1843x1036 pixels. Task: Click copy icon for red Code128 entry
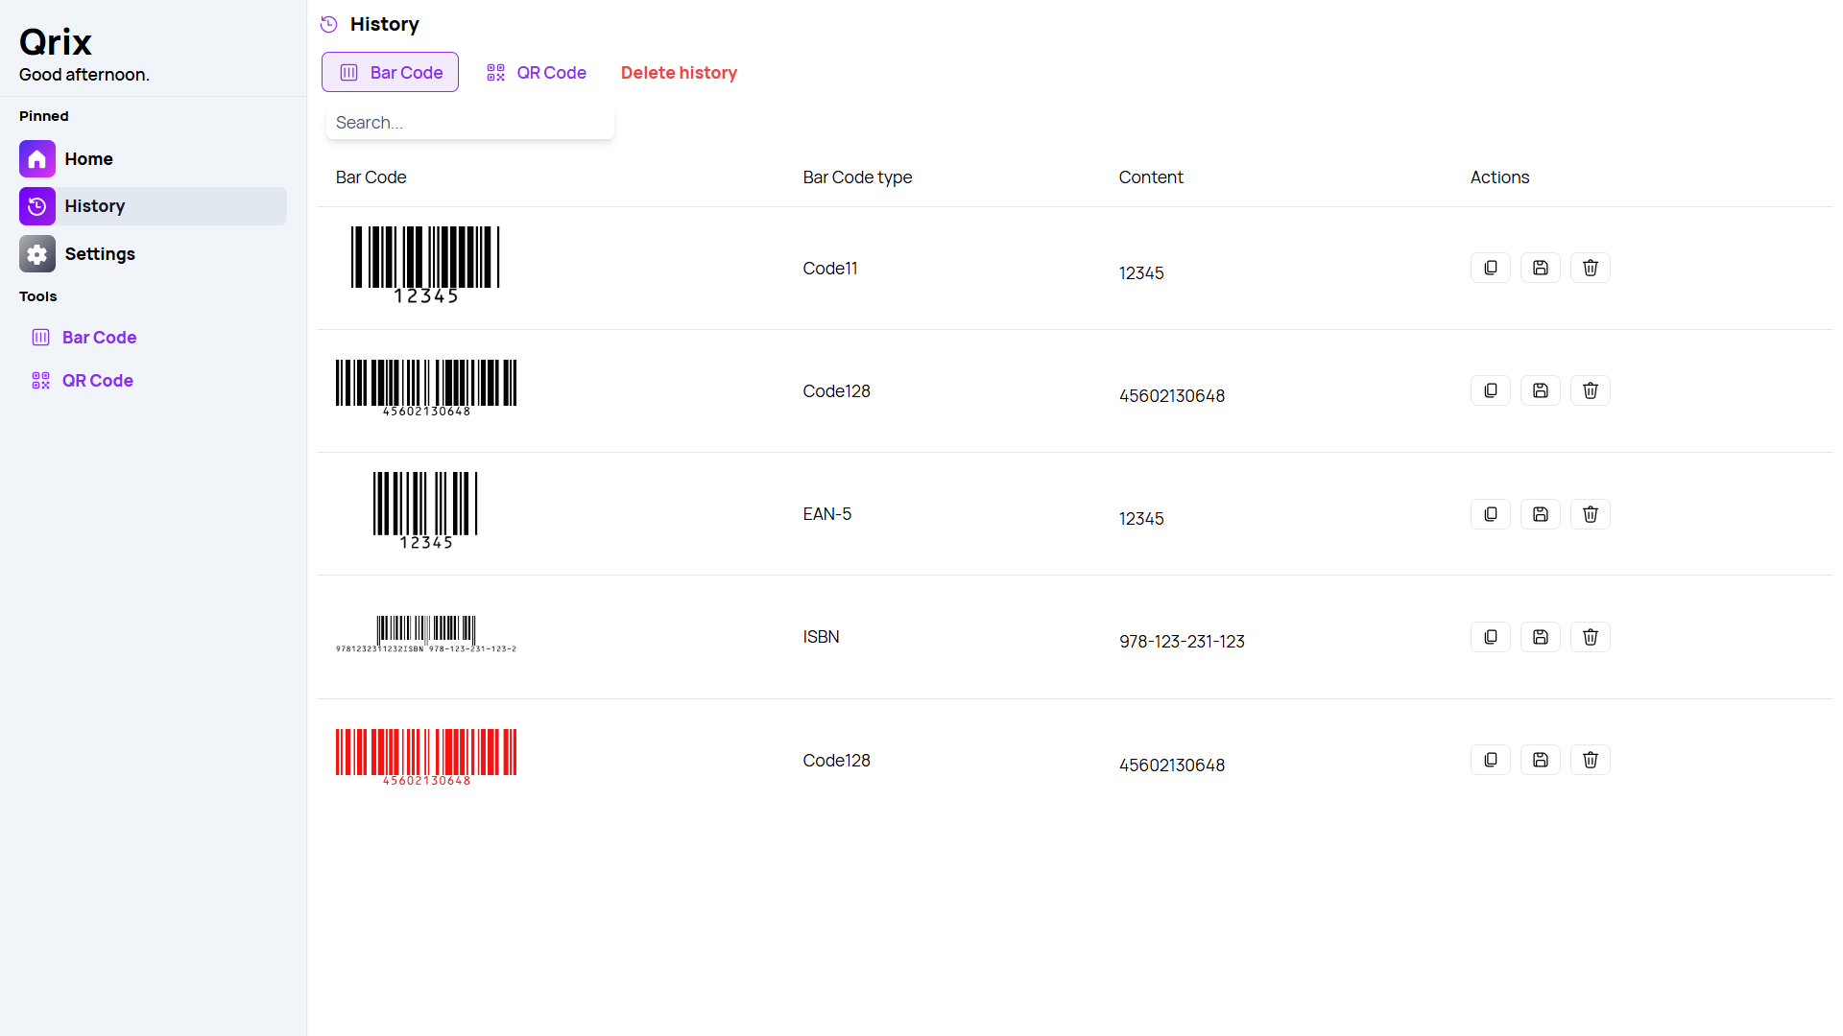tap(1491, 761)
